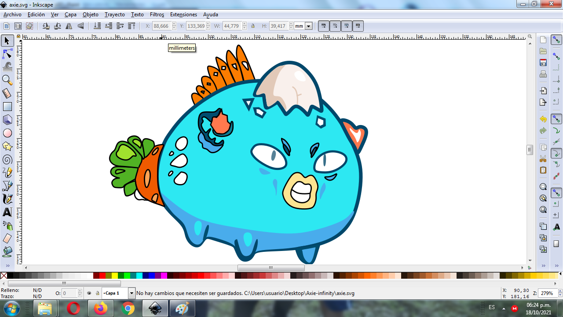Select the Measure ruler tool
Image resolution: width=563 pixels, height=317 pixels.
tap(7, 93)
